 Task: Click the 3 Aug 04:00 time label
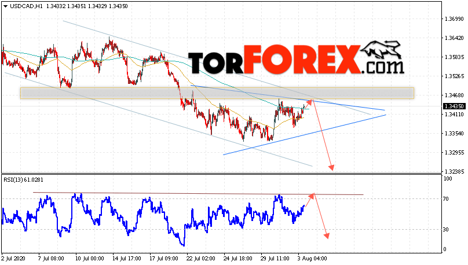pyautogui.click(x=312, y=259)
